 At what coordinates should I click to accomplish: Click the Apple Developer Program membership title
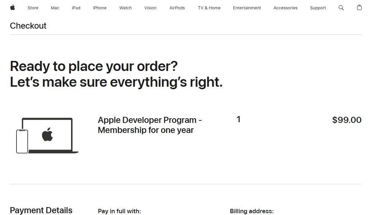(150, 125)
